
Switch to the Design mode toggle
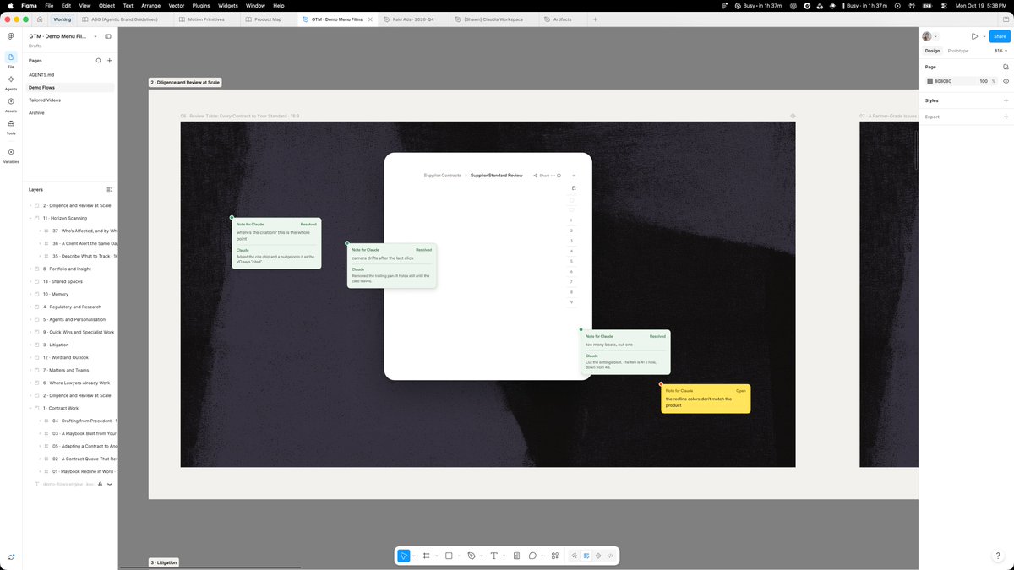click(586, 556)
